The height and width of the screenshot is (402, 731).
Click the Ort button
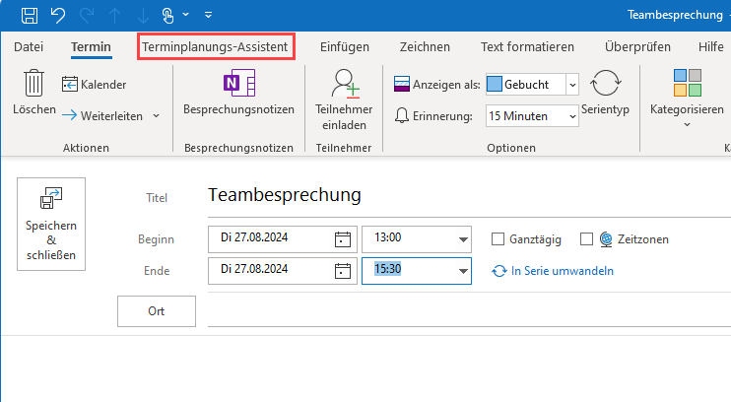pyautogui.click(x=157, y=310)
